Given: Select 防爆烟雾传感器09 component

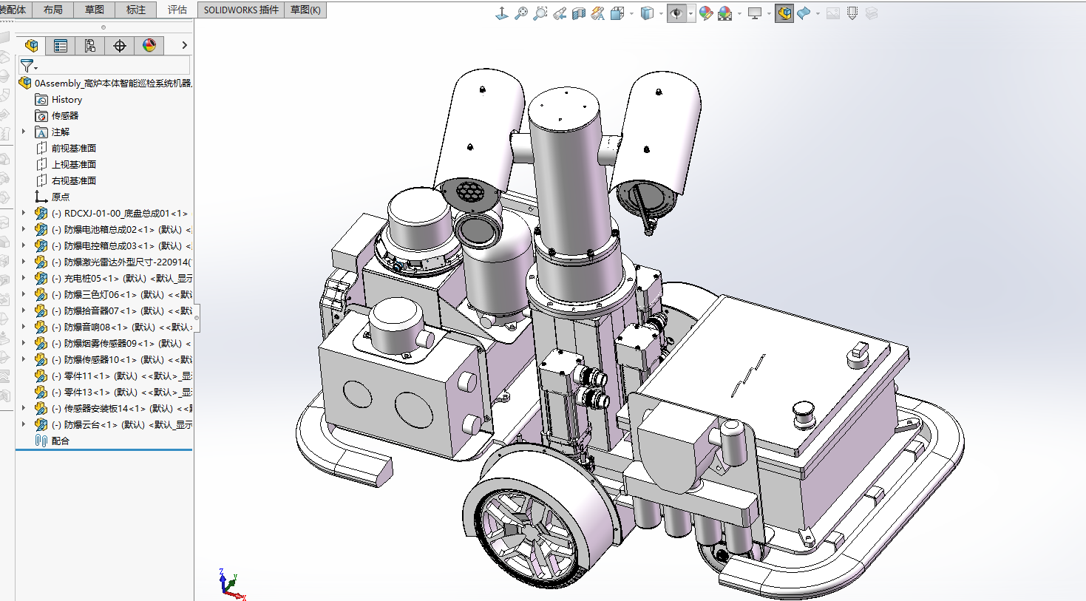Looking at the screenshot, I should point(114,344).
